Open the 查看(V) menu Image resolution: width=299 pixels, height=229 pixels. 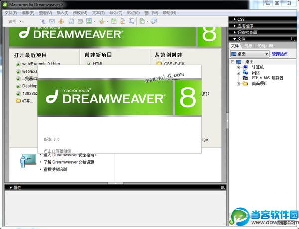coord(45,13)
